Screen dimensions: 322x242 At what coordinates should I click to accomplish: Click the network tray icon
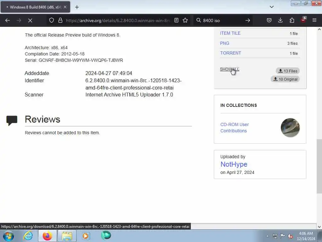pos(275,236)
